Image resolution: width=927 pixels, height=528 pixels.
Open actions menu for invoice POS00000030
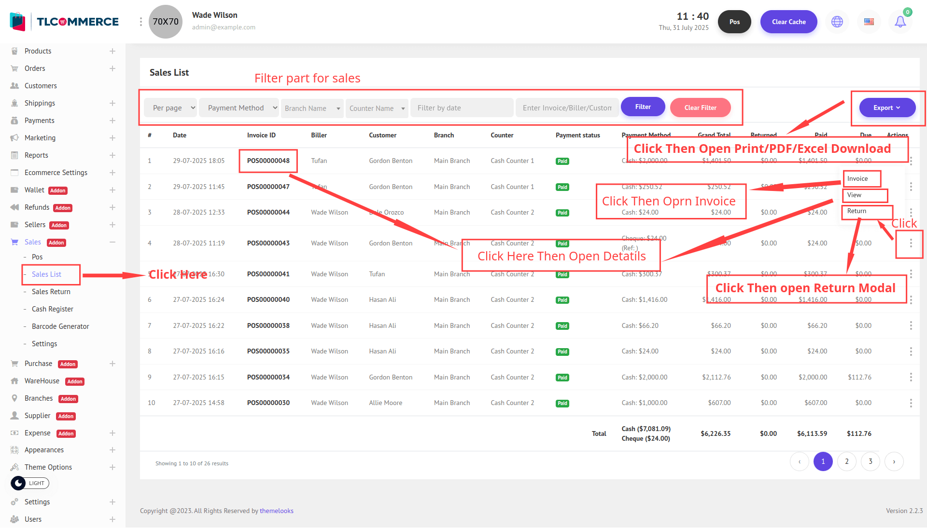[911, 403]
